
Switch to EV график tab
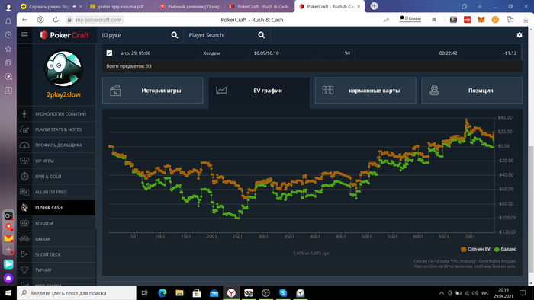259,91
